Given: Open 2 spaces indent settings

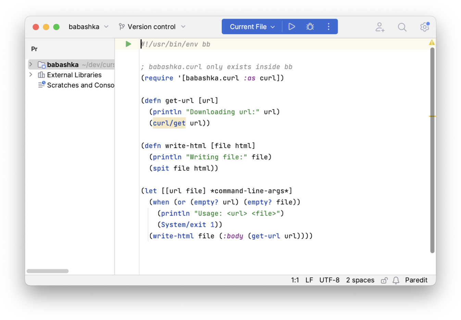Looking at the screenshot, I should (360, 280).
